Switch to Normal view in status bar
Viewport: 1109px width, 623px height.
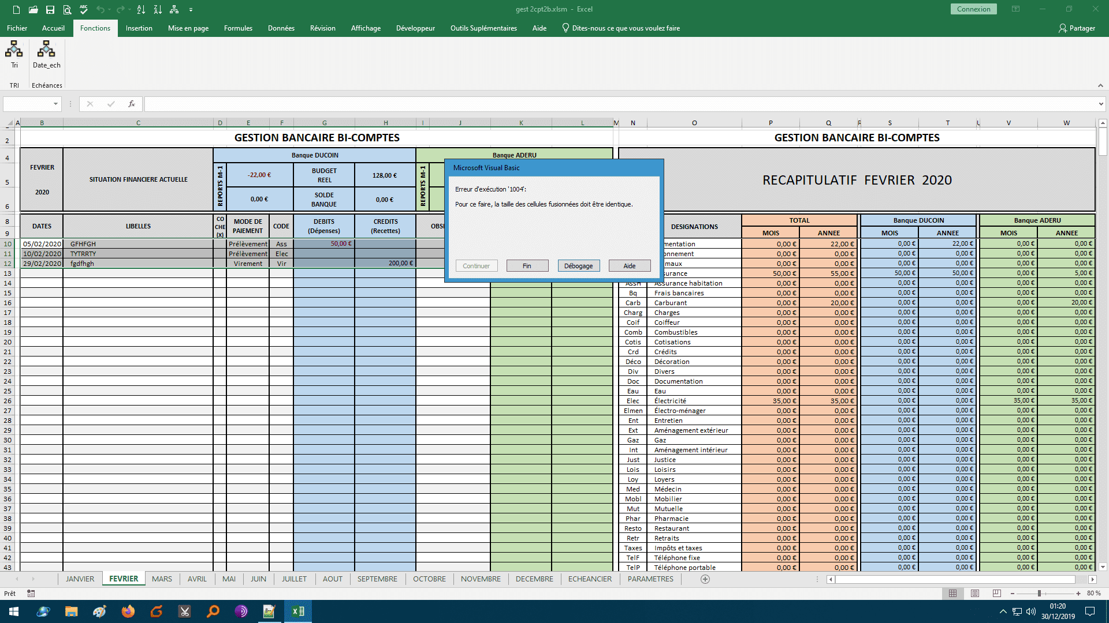[x=952, y=593]
